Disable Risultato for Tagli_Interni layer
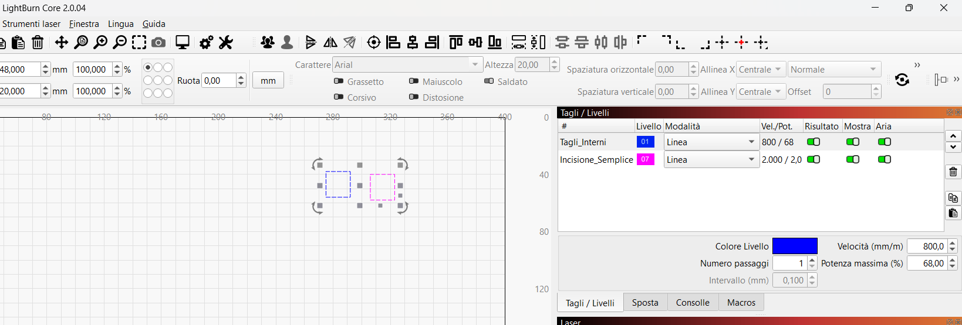The width and height of the screenshot is (962, 325). pyautogui.click(x=814, y=142)
